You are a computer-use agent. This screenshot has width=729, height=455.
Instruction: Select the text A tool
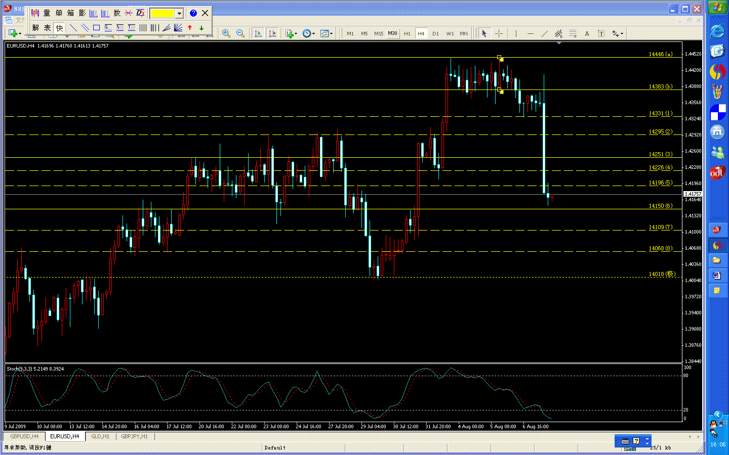pyautogui.click(x=587, y=33)
